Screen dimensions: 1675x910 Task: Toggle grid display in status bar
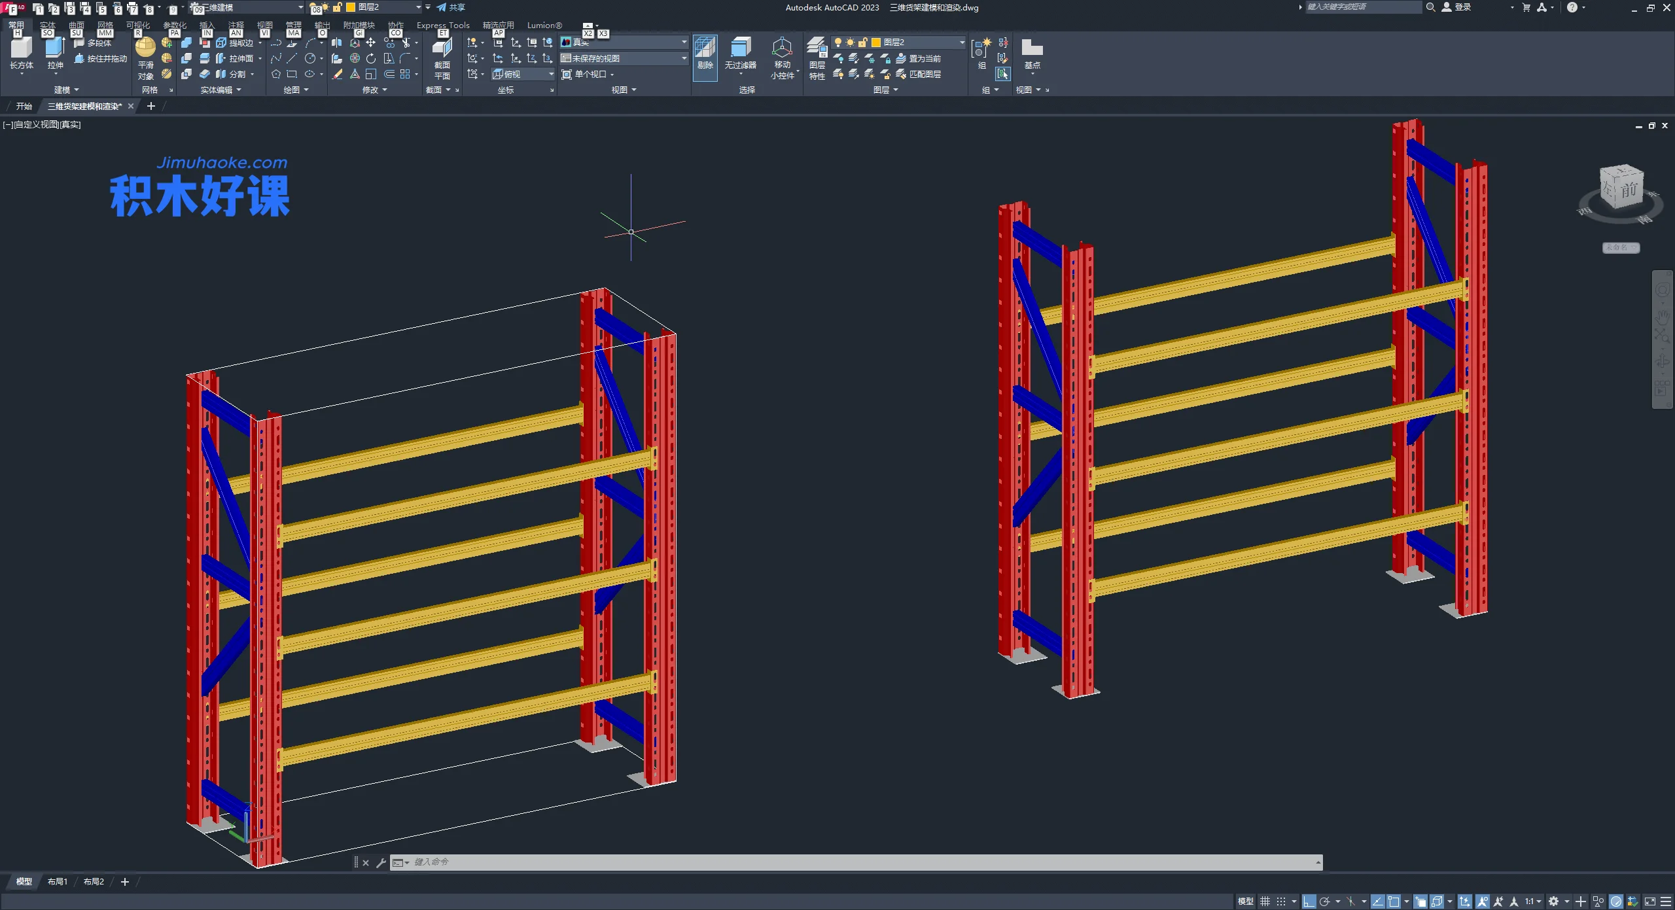tap(1265, 901)
